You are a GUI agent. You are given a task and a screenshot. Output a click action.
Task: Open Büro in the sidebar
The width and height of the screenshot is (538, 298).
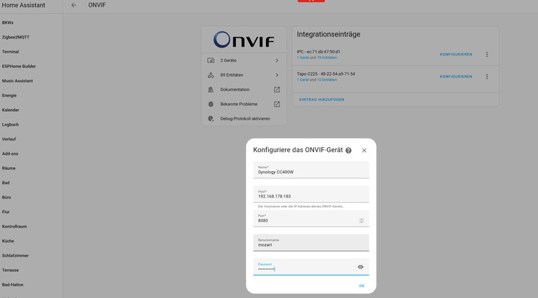(7, 197)
